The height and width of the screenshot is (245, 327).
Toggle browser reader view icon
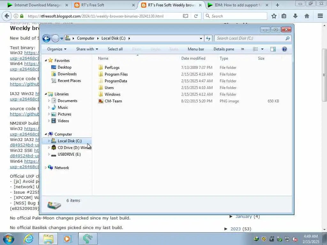186,16
